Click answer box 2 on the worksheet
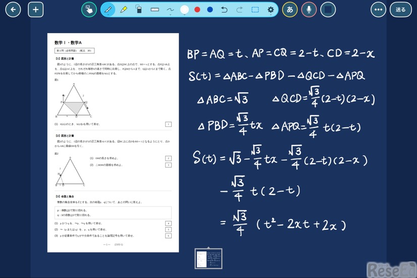 (x=168, y=158)
